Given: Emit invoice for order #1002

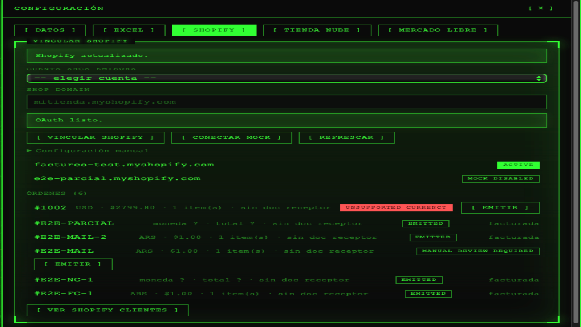Looking at the screenshot, I should tap(500, 208).
